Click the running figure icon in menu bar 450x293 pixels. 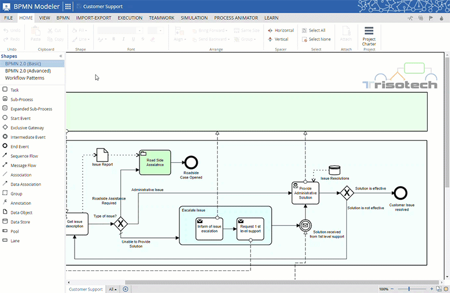tap(410, 18)
